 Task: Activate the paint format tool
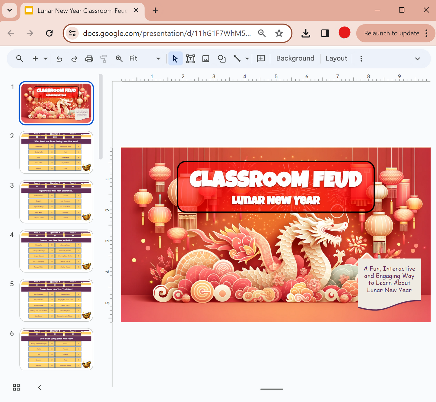pyautogui.click(x=104, y=58)
